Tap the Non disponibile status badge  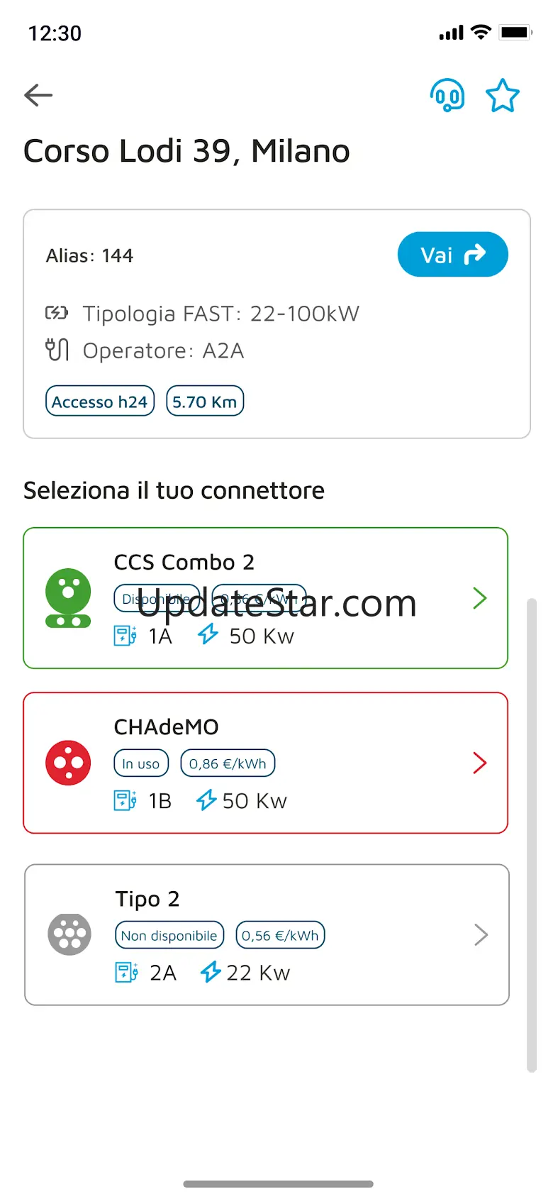[x=169, y=935]
